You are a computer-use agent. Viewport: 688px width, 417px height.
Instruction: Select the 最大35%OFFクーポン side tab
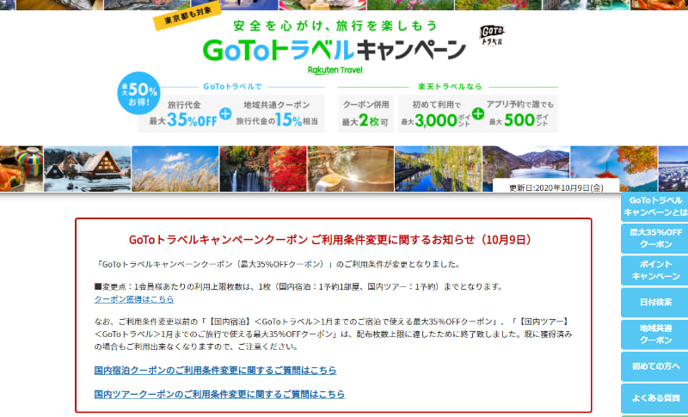654,238
